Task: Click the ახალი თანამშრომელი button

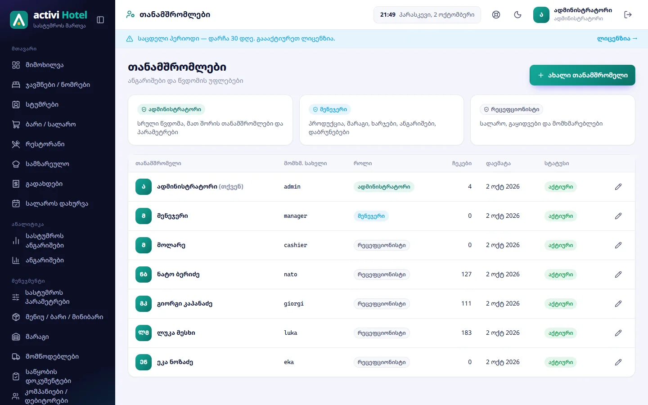Action: (582, 75)
